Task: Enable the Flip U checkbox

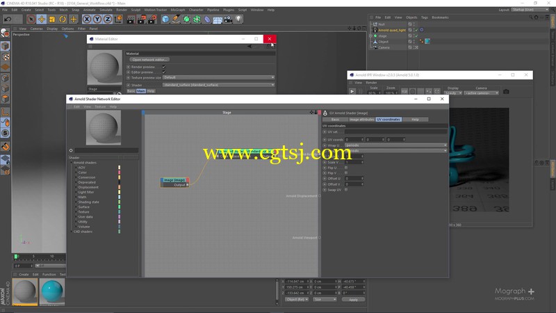Action: pyautogui.click(x=346, y=168)
